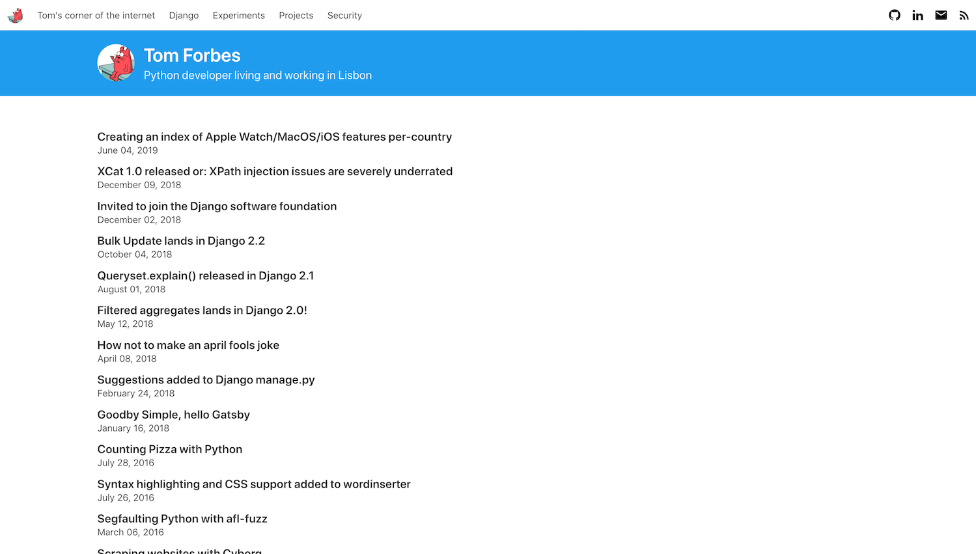Open the LinkedIn icon link
Image resolution: width=976 pixels, height=554 pixels.
tap(917, 15)
